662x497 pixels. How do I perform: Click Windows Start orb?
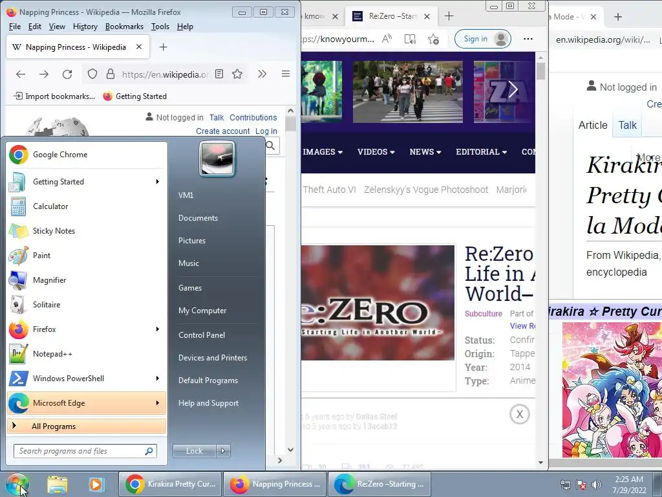tap(17, 484)
